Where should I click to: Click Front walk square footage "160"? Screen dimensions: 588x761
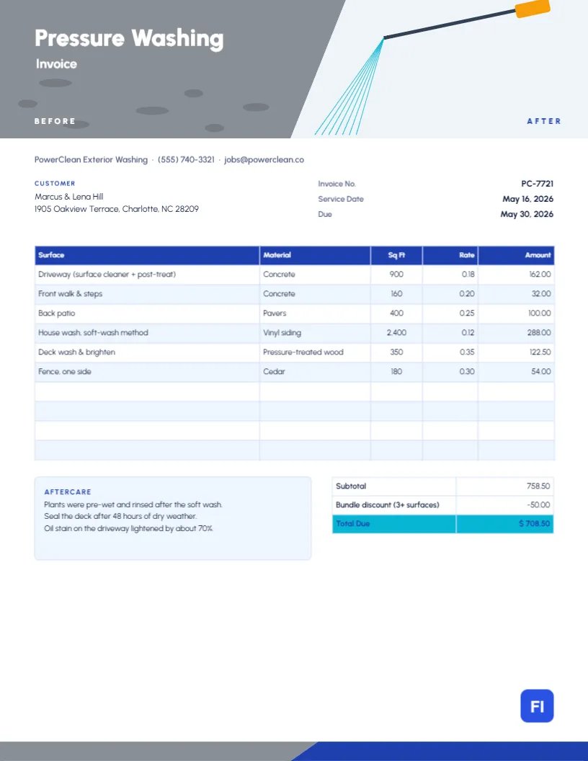(396, 293)
